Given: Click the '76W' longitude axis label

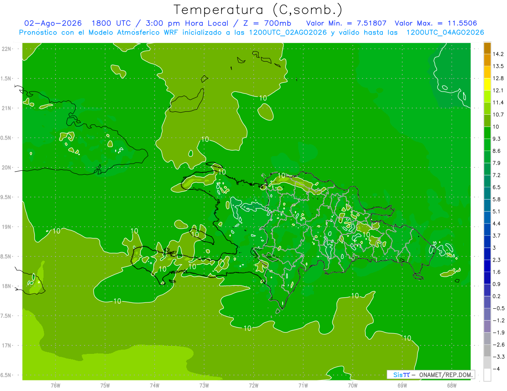Looking at the screenshot, I should tap(55, 385).
